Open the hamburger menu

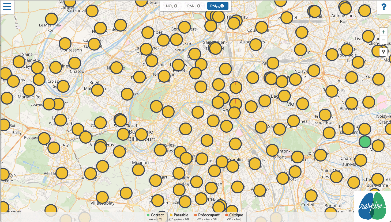[x=7, y=7]
